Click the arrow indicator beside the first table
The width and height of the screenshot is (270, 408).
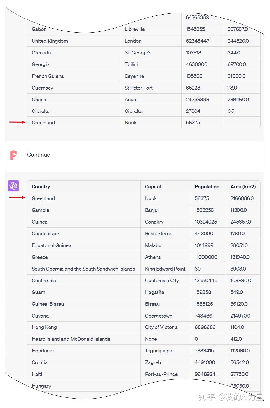point(17,122)
